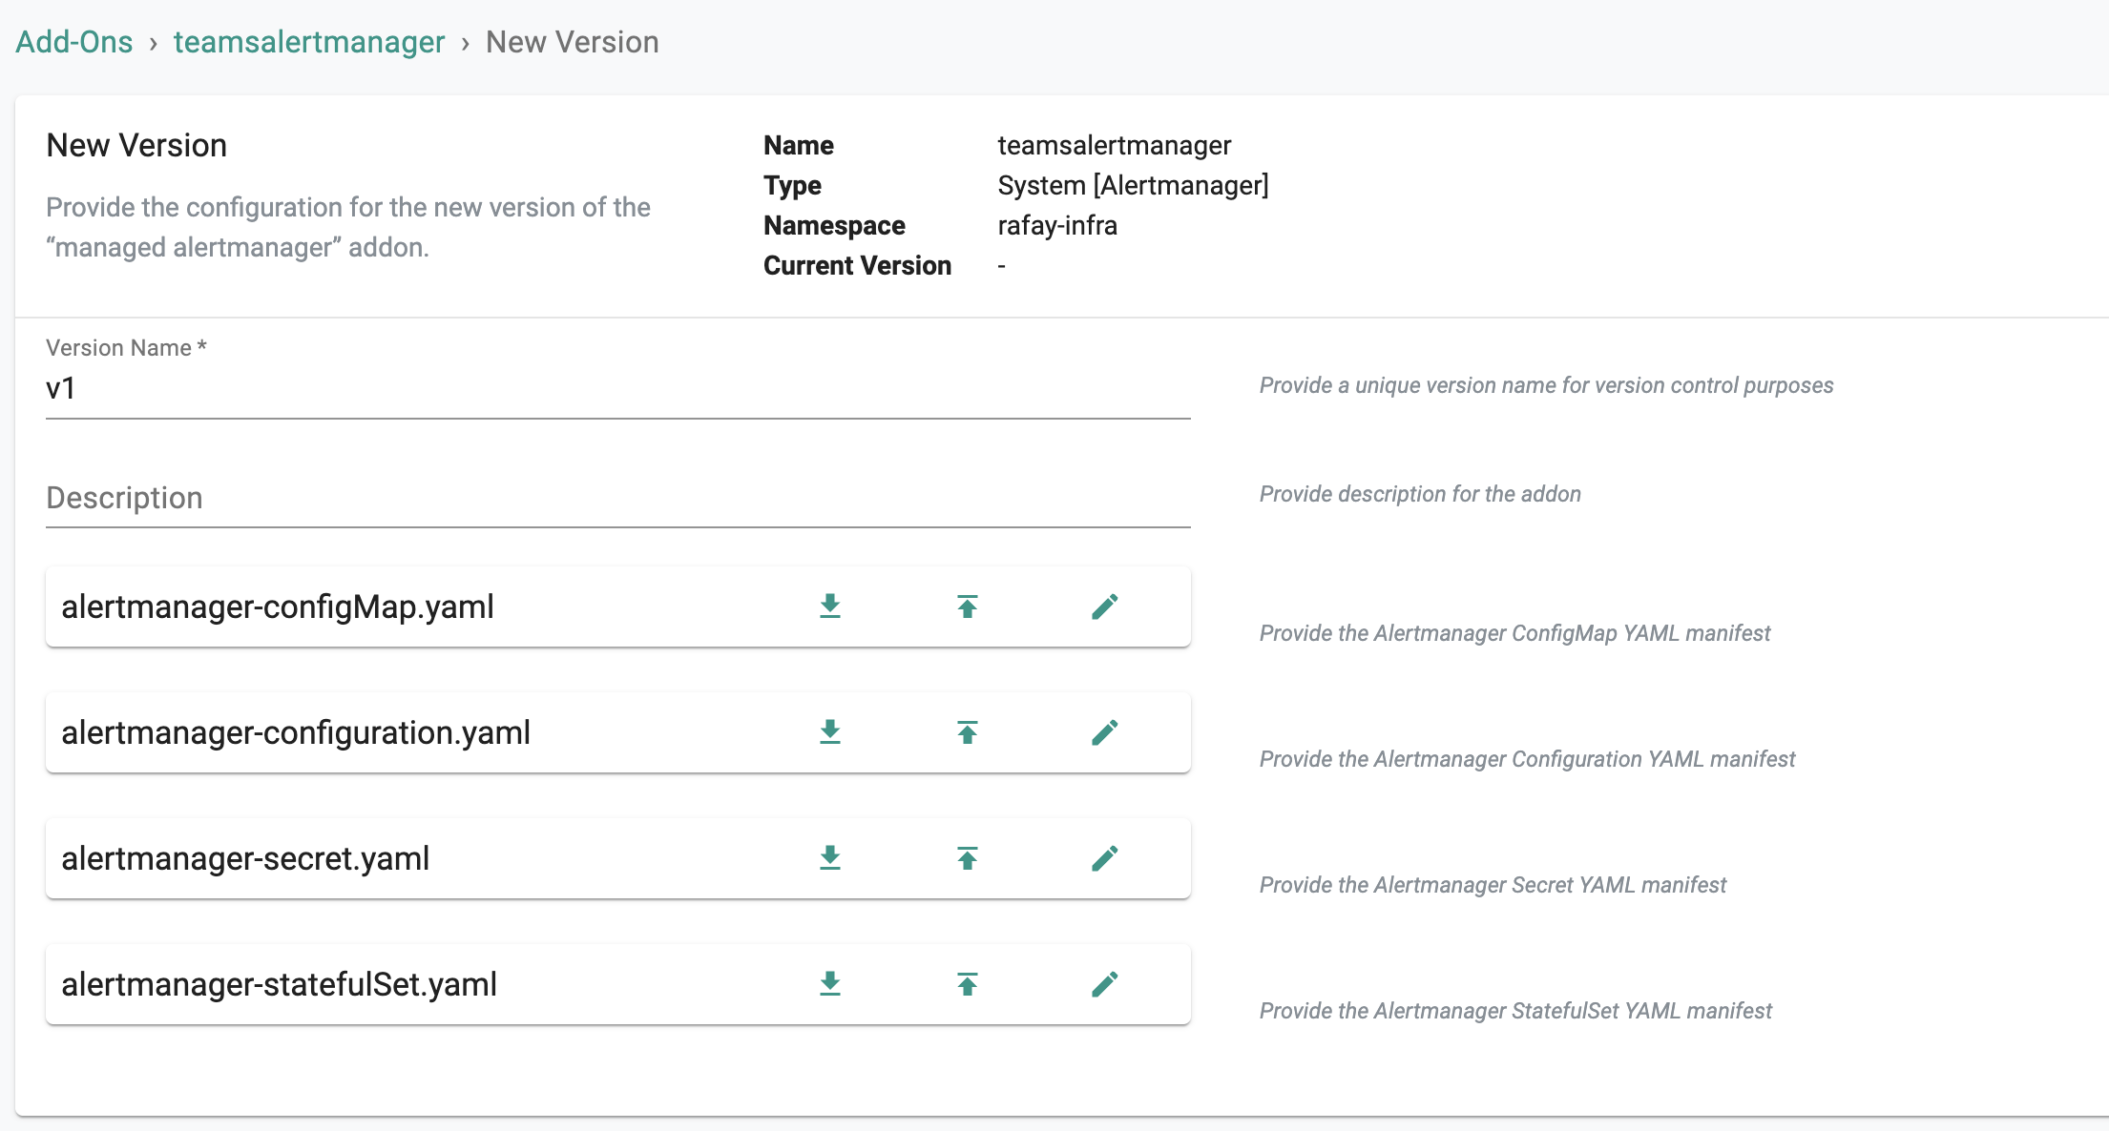Screen dimensions: 2109x1131
Task: Click the rafay-infra namespace value
Action: pos(1057,225)
